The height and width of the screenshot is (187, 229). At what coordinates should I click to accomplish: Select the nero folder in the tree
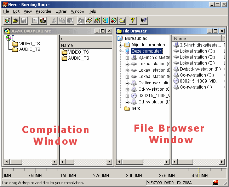(136, 108)
